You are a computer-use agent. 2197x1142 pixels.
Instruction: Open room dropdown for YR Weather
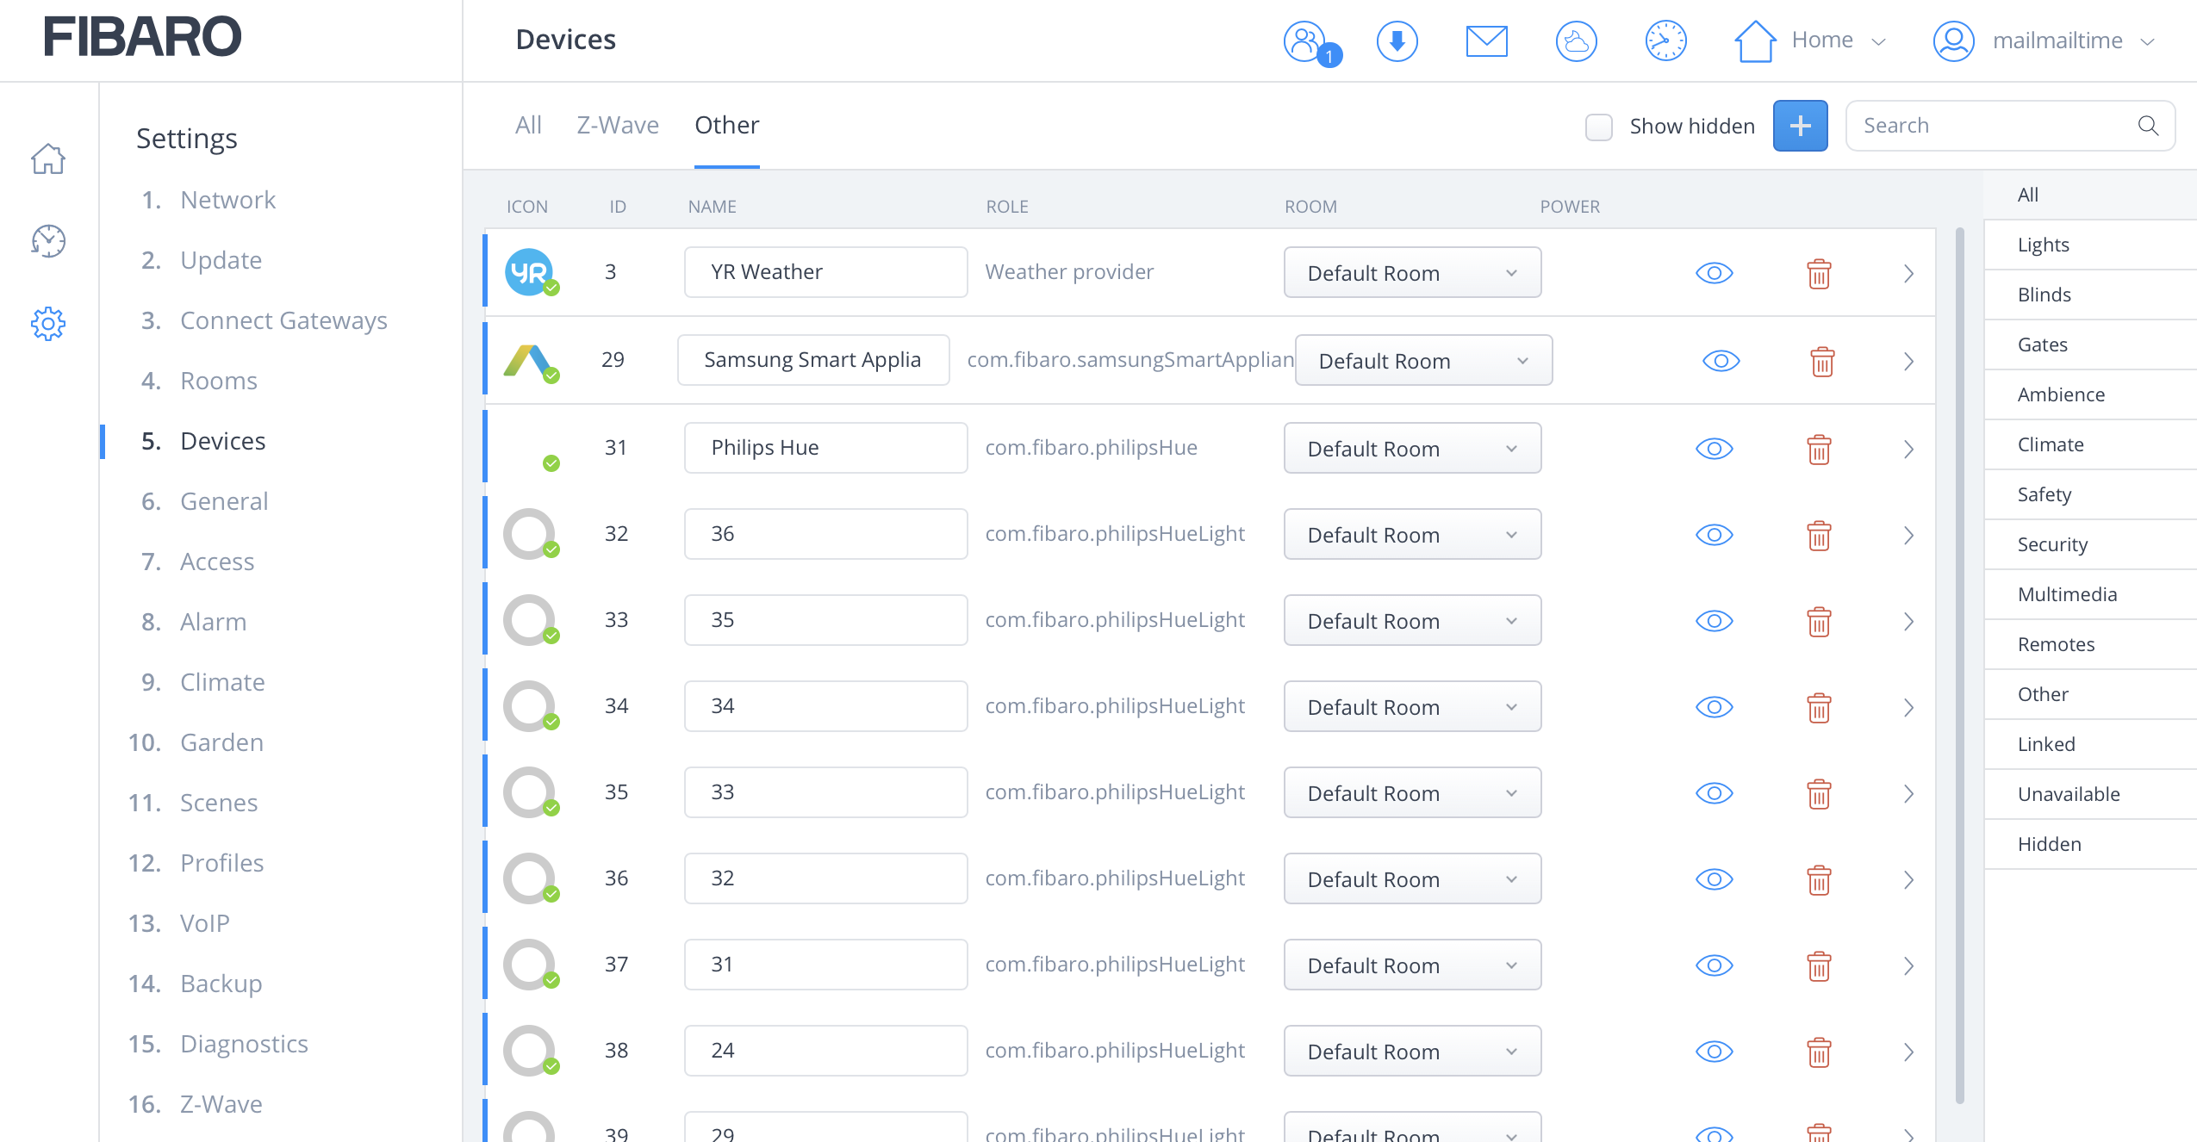coord(1412,273)
